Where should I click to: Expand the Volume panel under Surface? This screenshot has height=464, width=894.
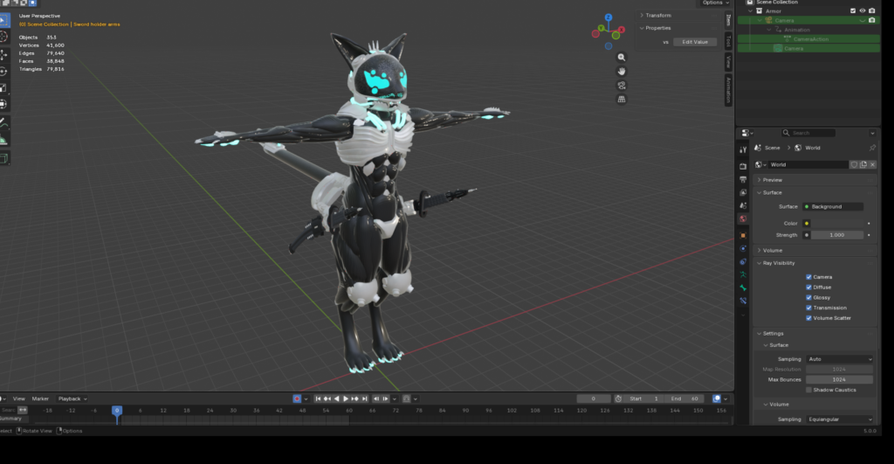coord(815,251)
